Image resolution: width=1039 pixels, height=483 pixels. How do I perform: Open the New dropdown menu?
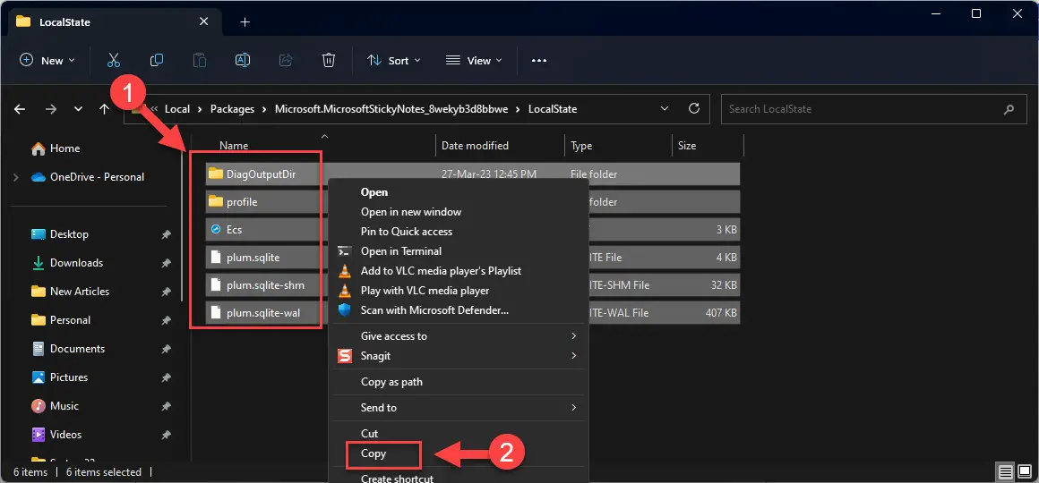[47, 60]
